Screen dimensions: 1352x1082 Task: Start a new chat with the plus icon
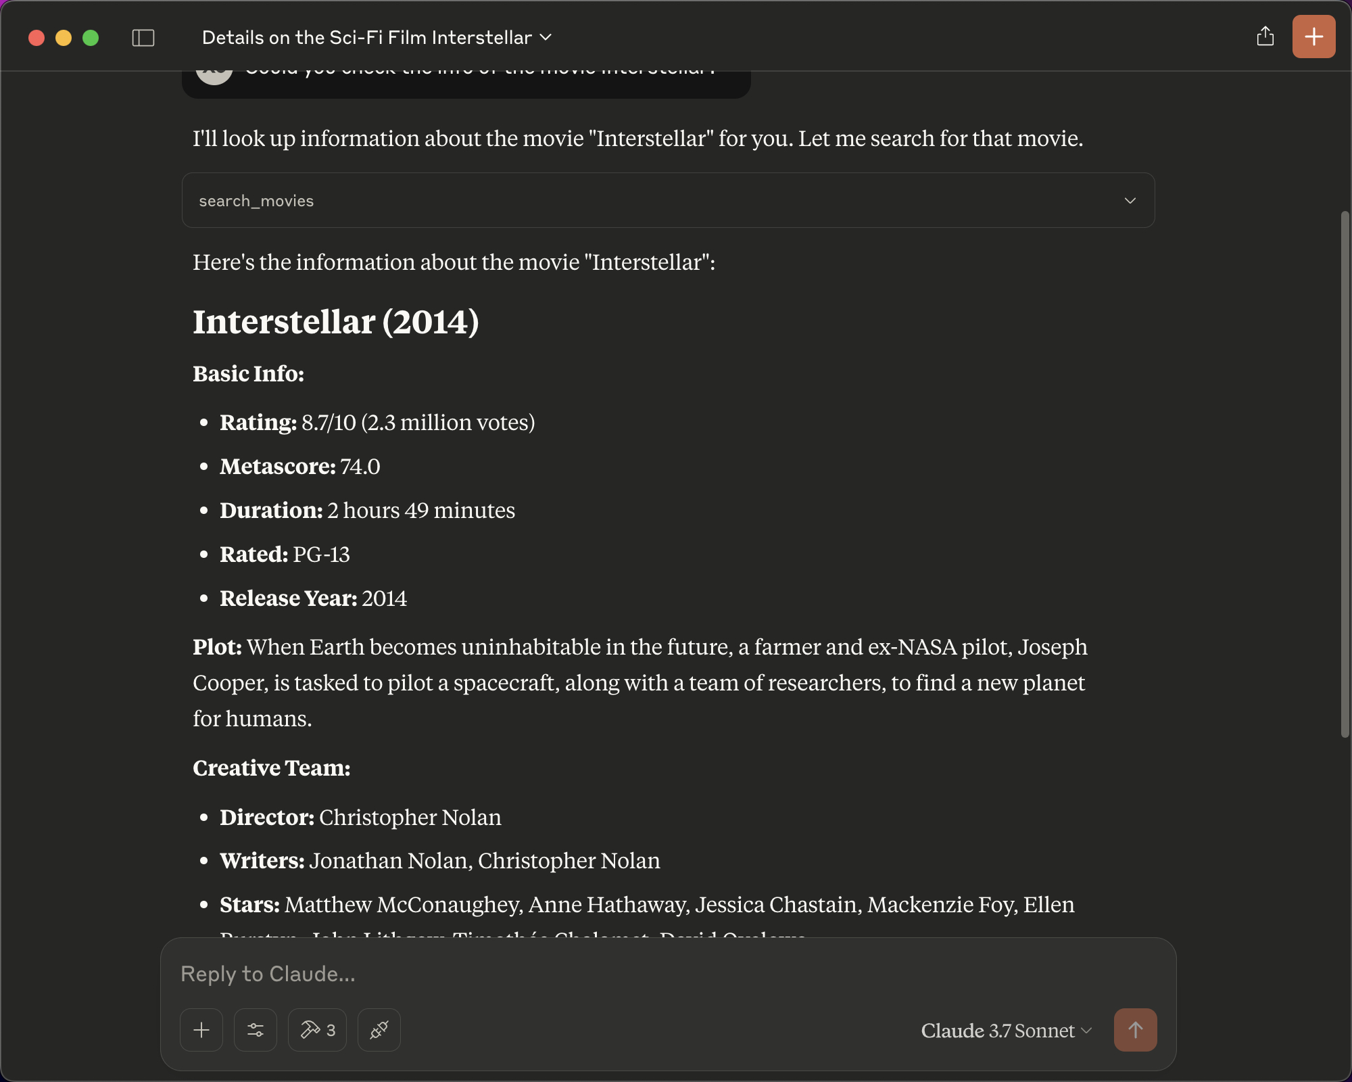point(1313,37)
